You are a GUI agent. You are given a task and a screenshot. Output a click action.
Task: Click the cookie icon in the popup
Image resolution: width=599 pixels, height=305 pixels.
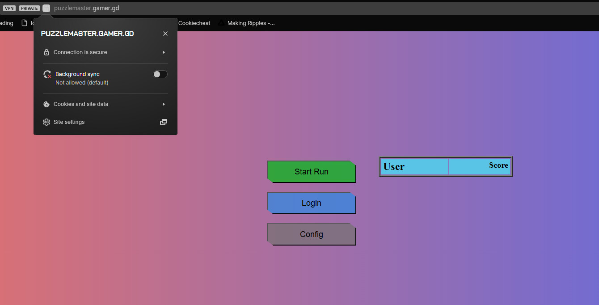(x=46, y=104)
